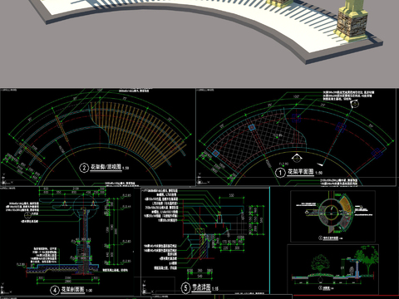Viewport: 399px width, 299px height.
Task: Select the orange rafter beams in top view
Action: (139, 127)
